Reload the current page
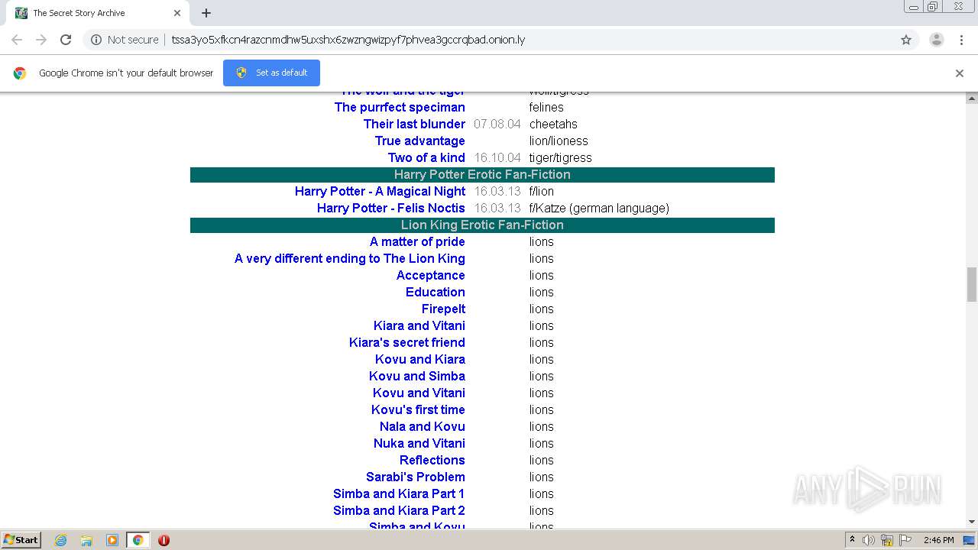 (66, 40)
